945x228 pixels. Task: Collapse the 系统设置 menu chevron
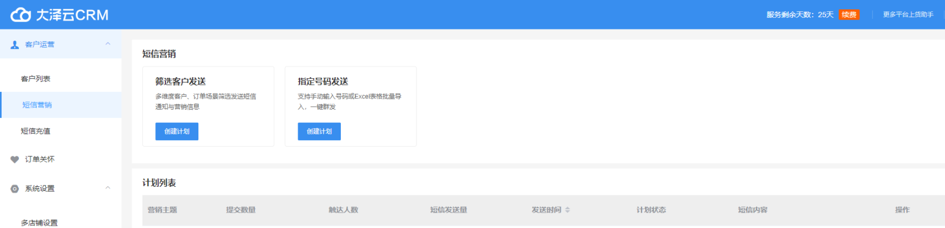[x=107, y=188]
